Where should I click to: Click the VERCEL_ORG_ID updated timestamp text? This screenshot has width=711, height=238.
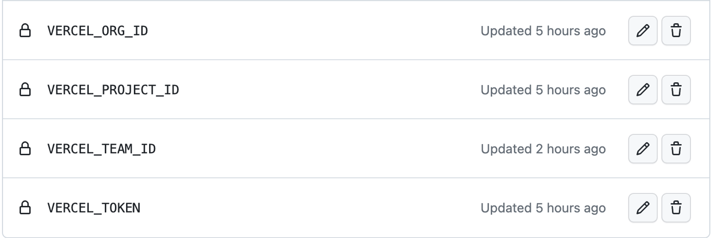click(543, 31)
